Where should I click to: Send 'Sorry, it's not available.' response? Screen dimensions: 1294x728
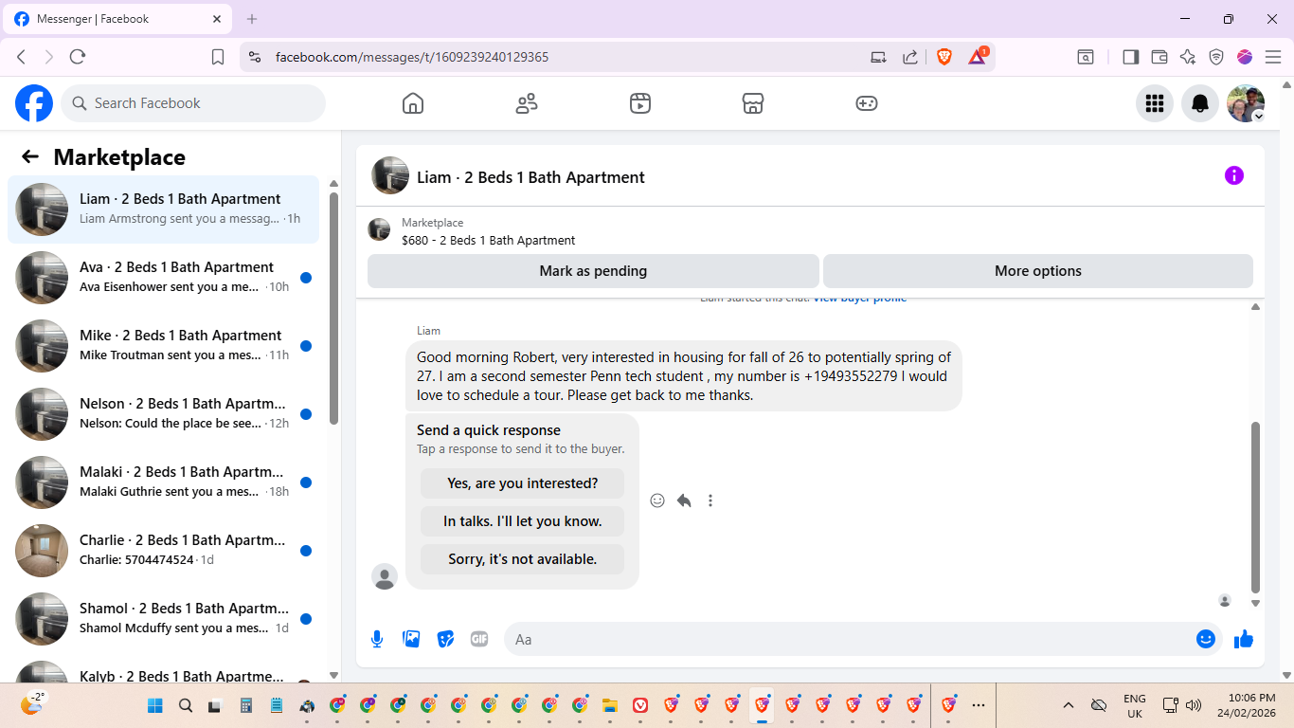(523, 559)
